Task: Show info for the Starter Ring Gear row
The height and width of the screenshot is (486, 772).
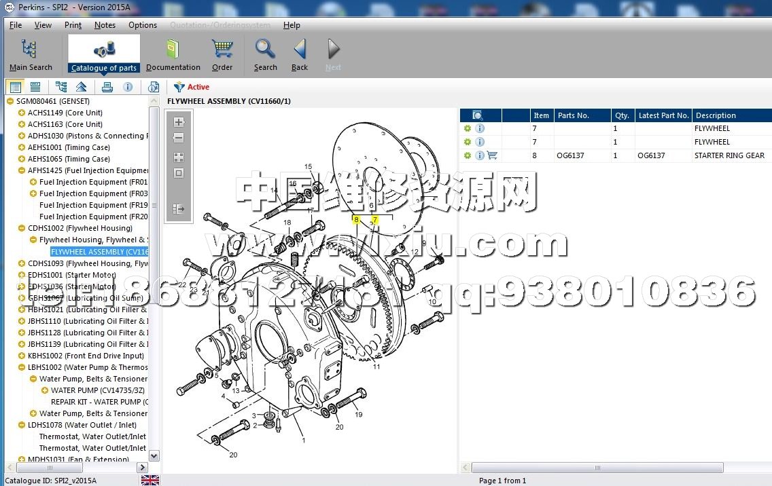Action: [480, 155]
